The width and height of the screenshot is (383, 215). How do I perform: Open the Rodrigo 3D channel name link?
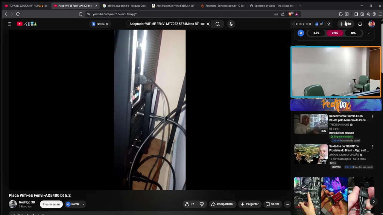[27, 202]
